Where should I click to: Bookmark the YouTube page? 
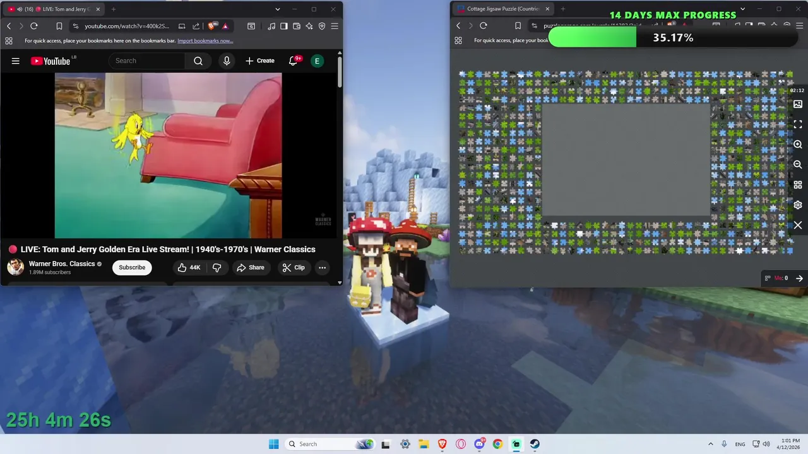click(59, 26)
